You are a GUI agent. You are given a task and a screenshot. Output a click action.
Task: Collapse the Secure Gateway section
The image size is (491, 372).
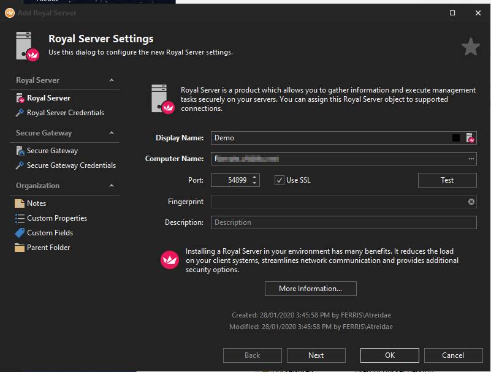pos(112,133)
